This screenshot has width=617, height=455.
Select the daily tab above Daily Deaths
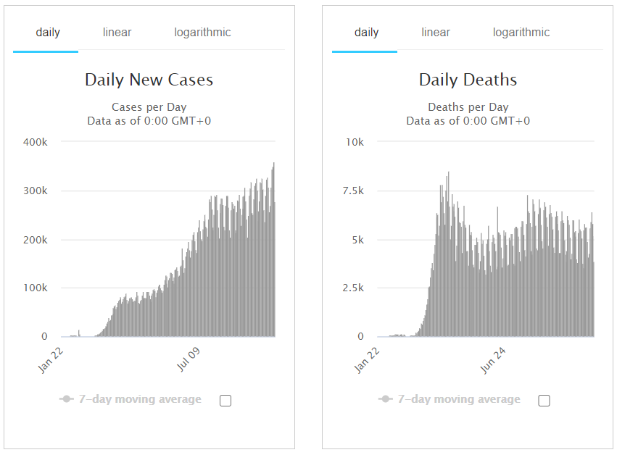coord(367,33)
